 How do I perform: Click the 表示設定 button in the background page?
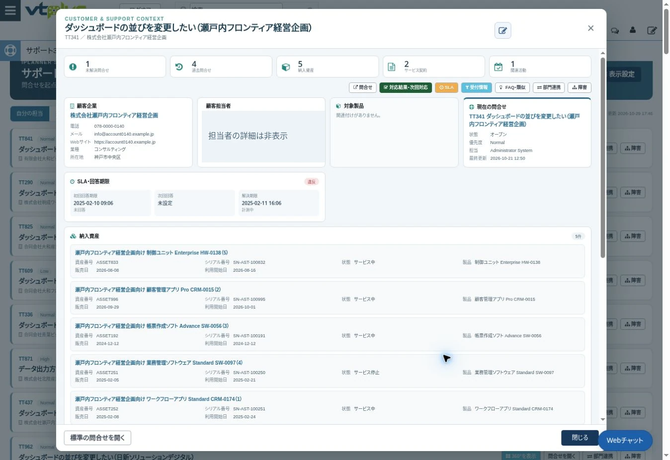click(622, 74)
